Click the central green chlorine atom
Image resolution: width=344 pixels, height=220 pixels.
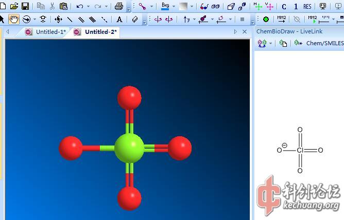pyautogui.click(x=129, y=148)
